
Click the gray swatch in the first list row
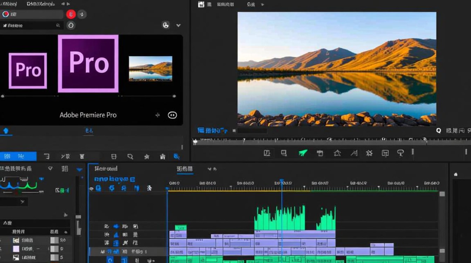point(54,240)
